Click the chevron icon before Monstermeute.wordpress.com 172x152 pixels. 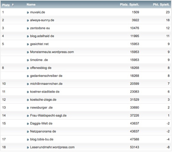pos(28,52)
